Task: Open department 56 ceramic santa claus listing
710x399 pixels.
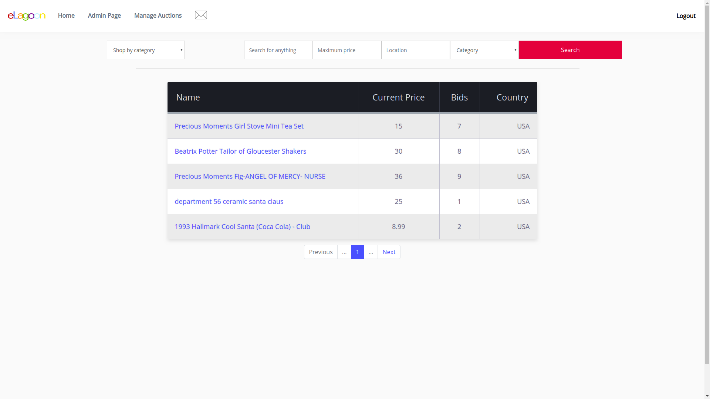Action: point(229,202)
